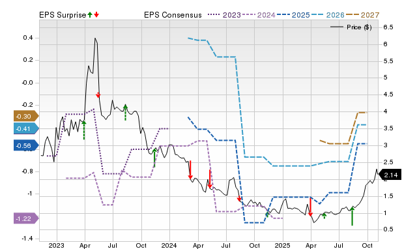The height and width of the screenshot is (249, 417).
Task: Click the red surprise arrow at April 2025
Action: tap(310, 207)
